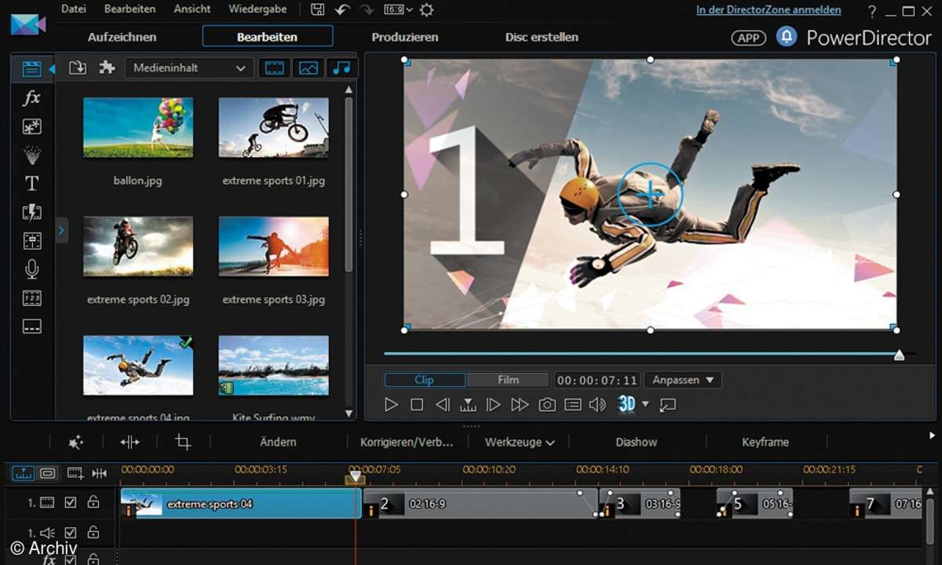
Task: Select the extreme sports 04 timeline clip
Action: click(x=240, y=504)
